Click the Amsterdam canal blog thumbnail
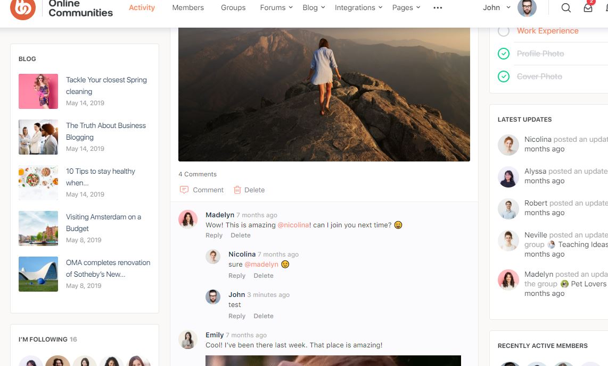The width and height of the screenshot is (608, 366). click(x=38, y=228)
